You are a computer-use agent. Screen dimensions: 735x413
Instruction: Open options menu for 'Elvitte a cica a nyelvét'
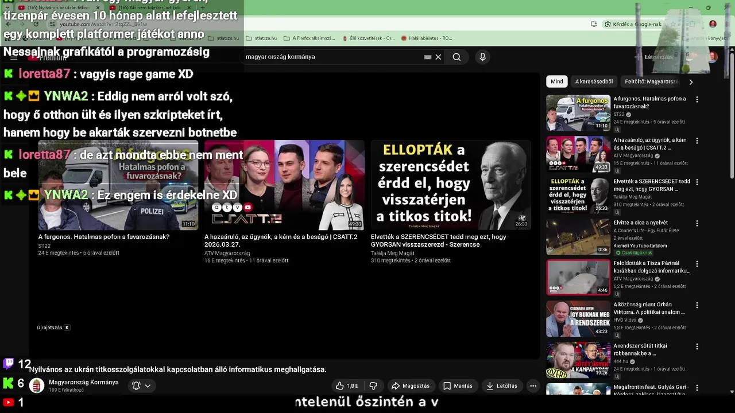697,223
